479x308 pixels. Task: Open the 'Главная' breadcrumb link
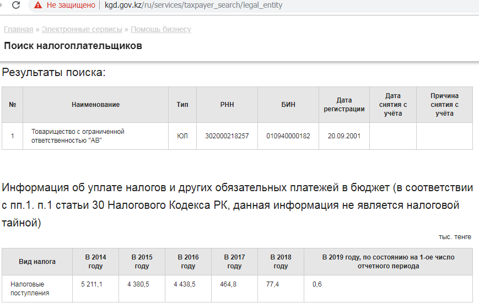point(18,29)
